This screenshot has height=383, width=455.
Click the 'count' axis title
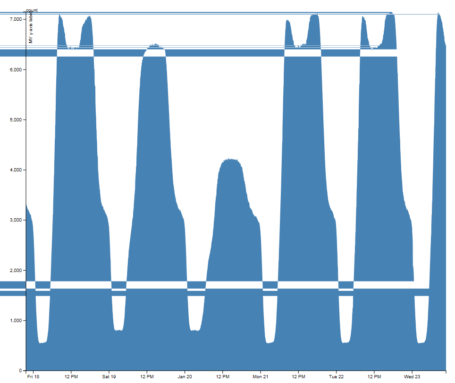[32, 10]
